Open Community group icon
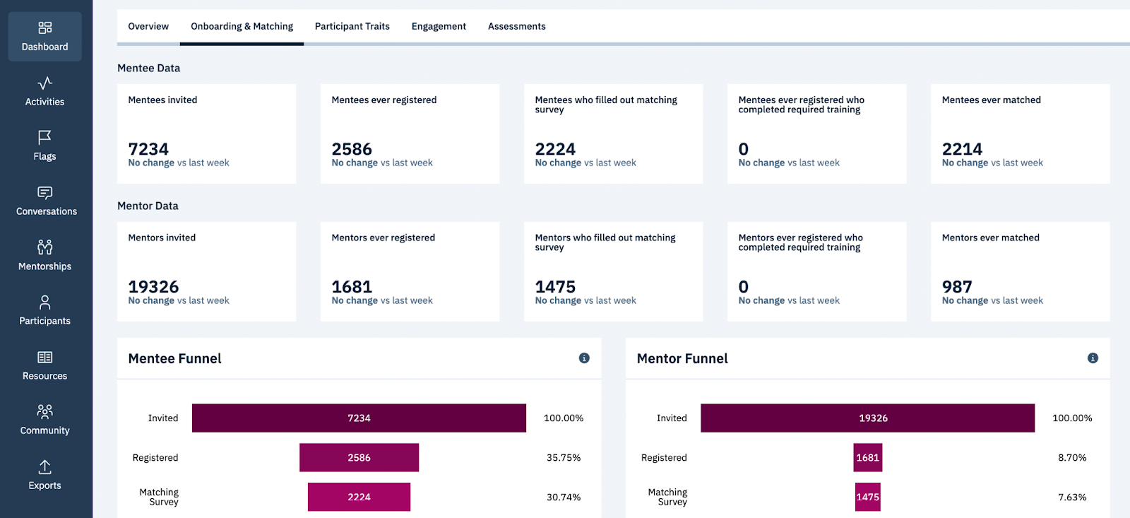This screenshot has height=518, width=1130. [x=44, y=411]
